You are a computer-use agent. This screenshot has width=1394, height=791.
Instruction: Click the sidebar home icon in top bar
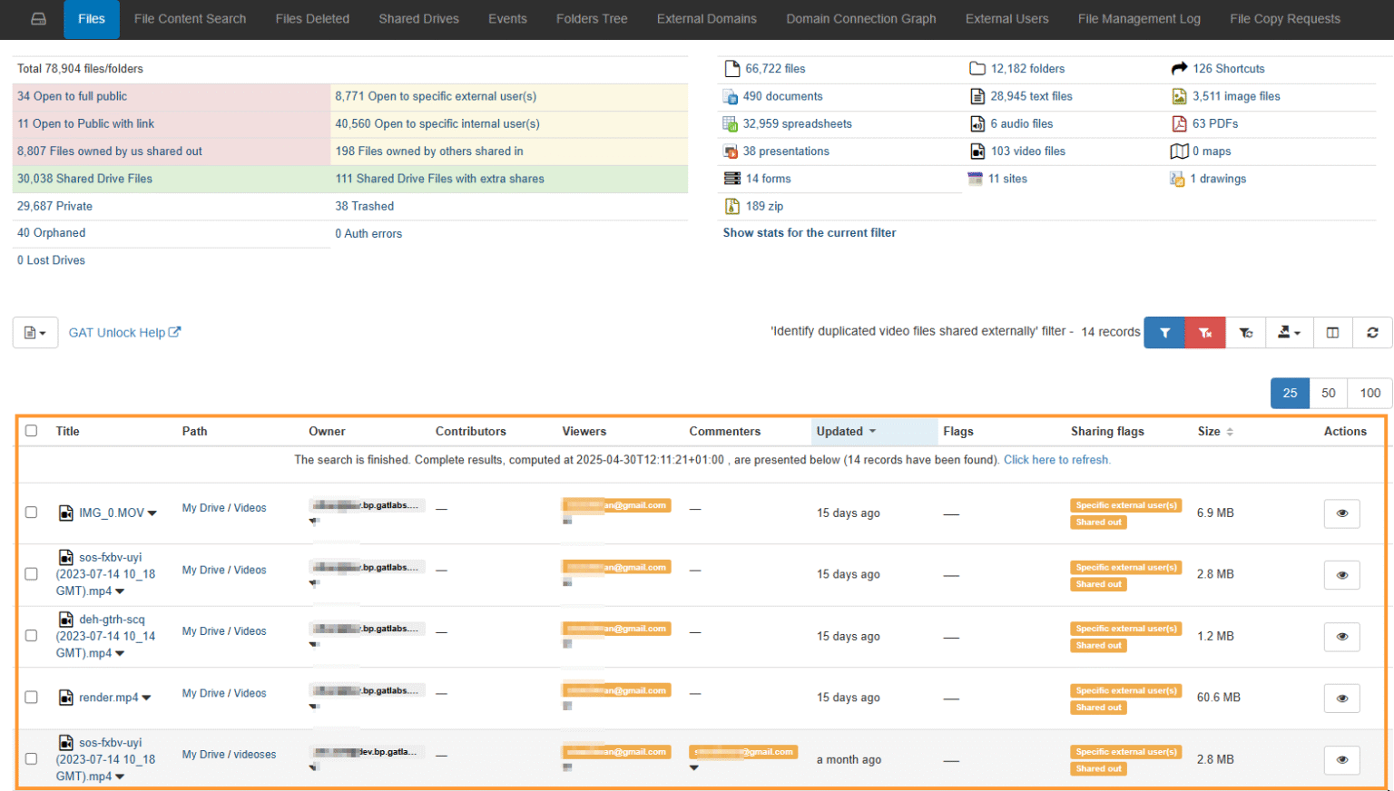(38, 18)
